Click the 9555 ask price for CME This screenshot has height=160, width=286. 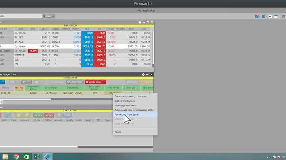100,64
